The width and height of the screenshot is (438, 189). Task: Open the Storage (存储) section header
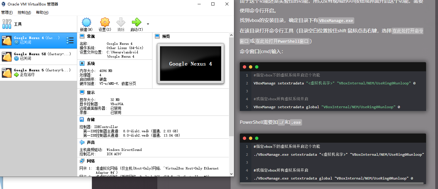coord(91,119)
